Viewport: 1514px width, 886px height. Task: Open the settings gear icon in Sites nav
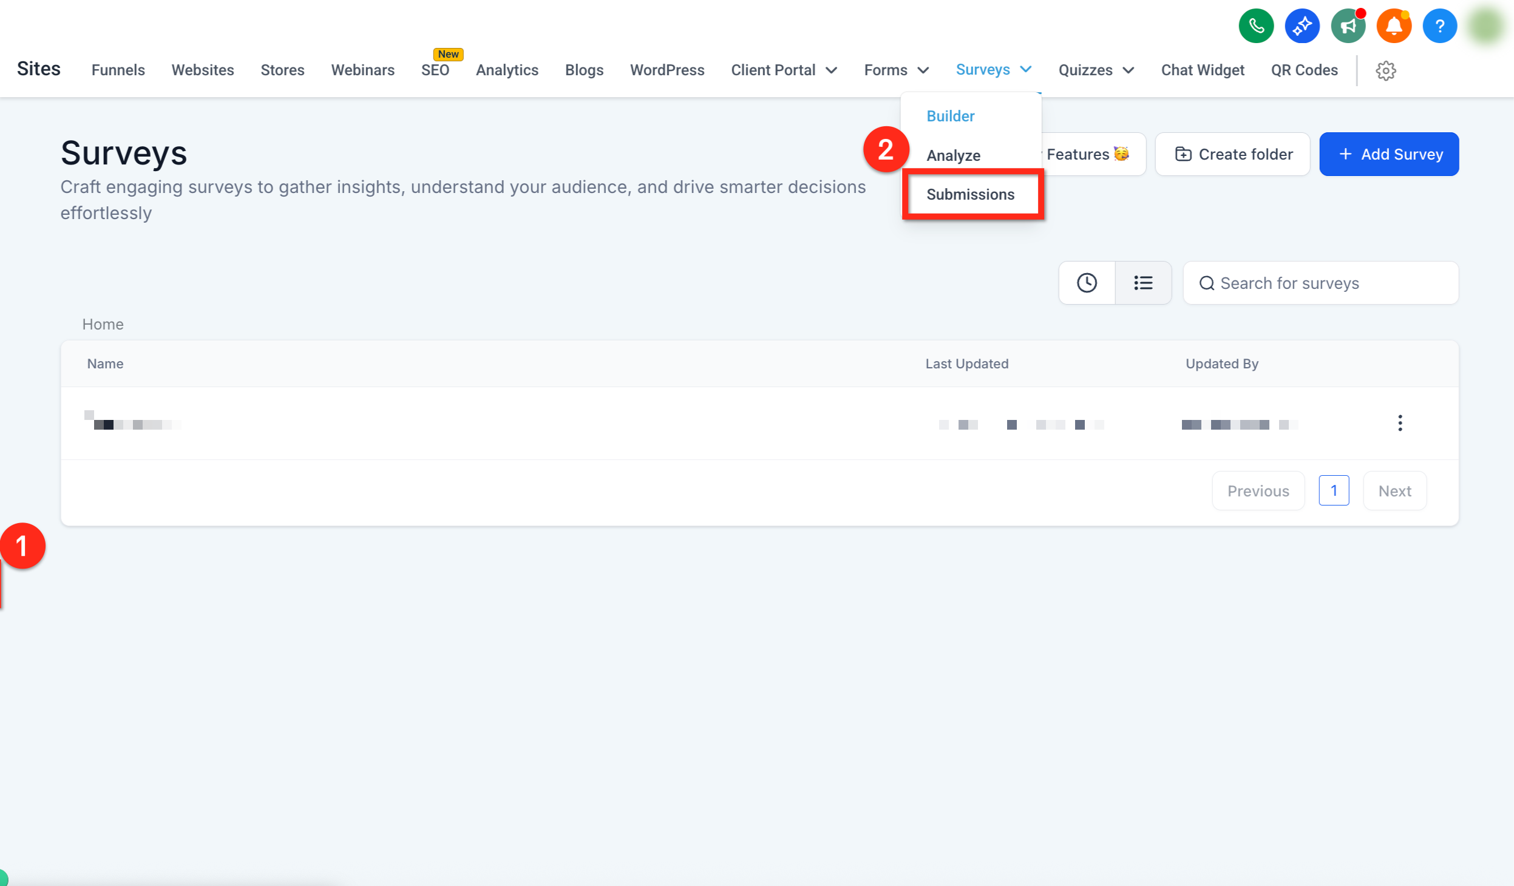click(1386, 70)
